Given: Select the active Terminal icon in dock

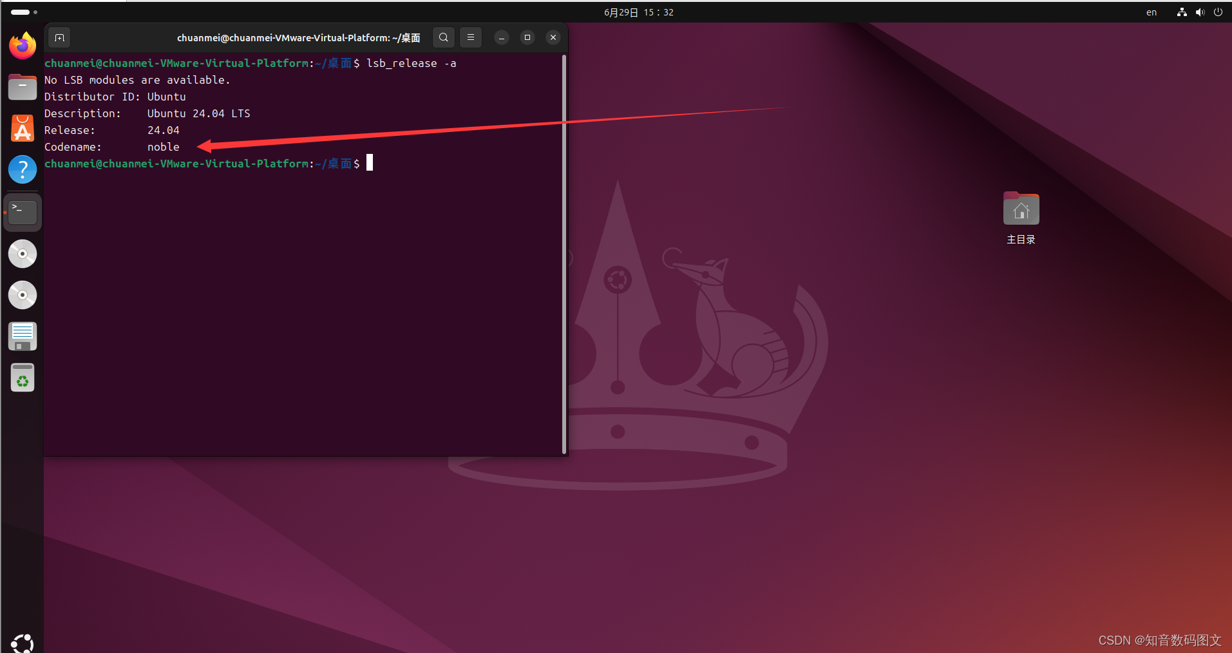Looking at the screenshot, I should (x=22, y=212).
